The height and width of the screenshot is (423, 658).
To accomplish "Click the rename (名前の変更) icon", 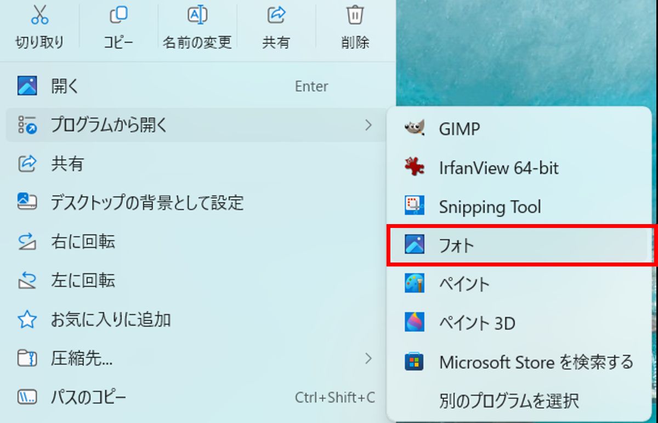I will pos(197,15).
